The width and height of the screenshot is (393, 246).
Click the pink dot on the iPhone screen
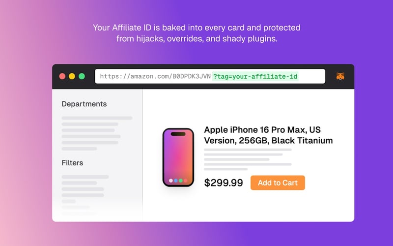(x=186, y=181)
